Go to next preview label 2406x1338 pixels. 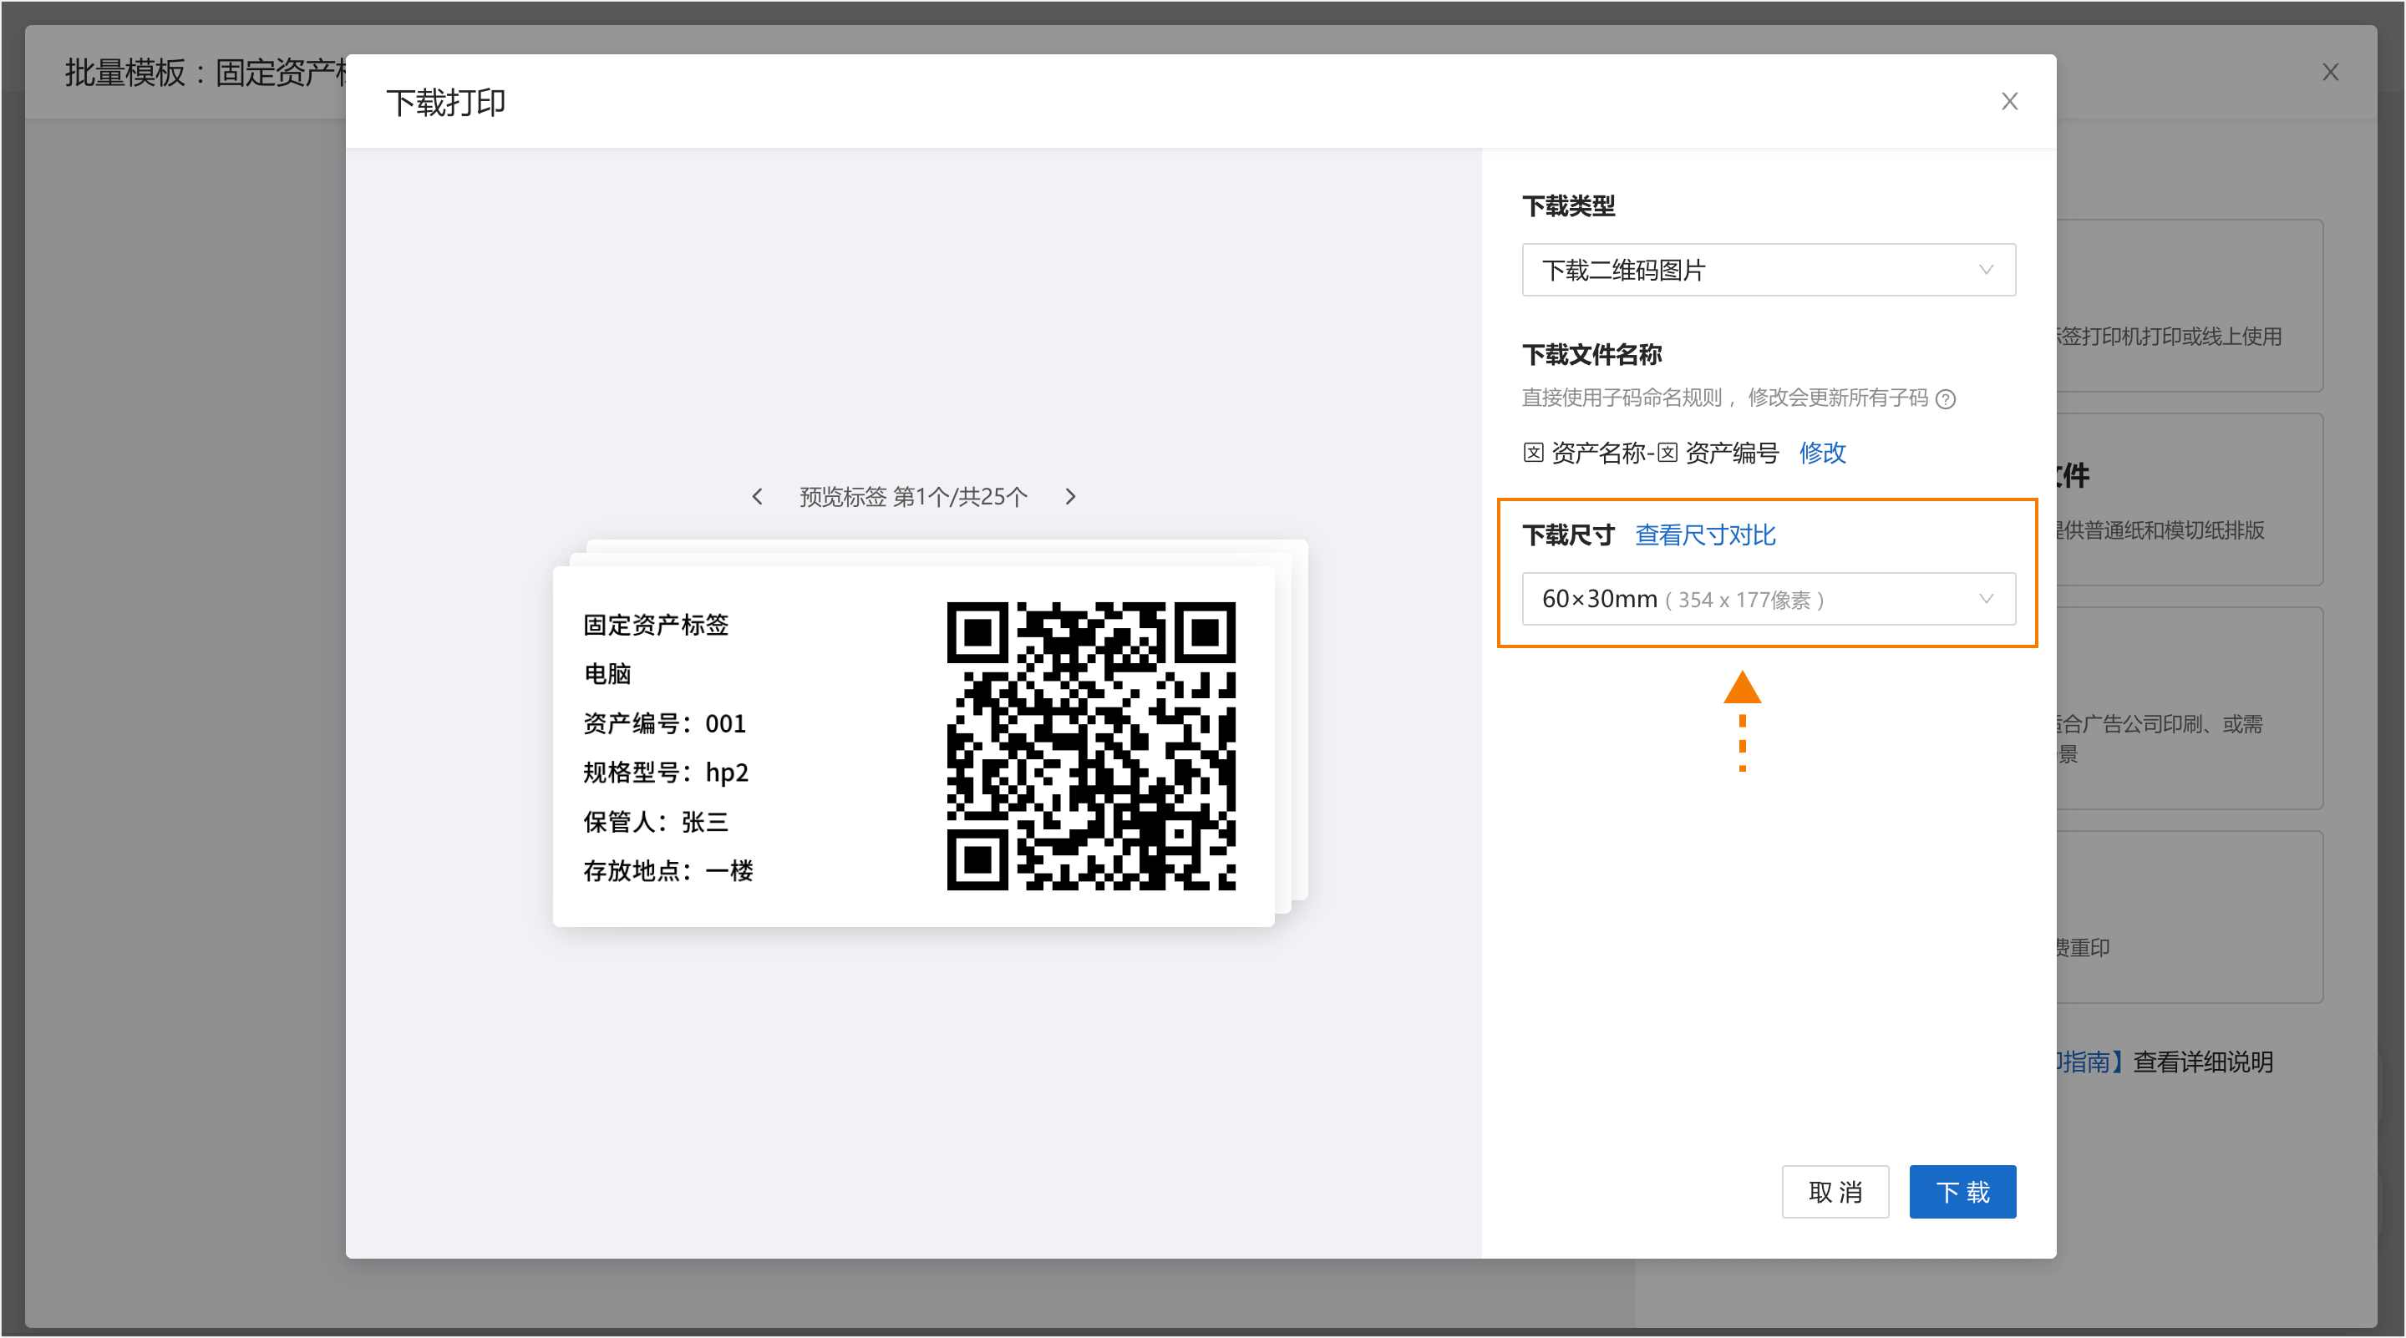(1070, 497)
